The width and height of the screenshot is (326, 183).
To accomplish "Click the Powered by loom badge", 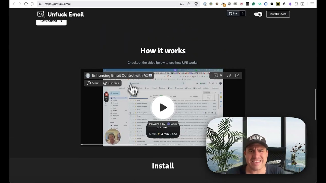I will click(x=163, y=124).
